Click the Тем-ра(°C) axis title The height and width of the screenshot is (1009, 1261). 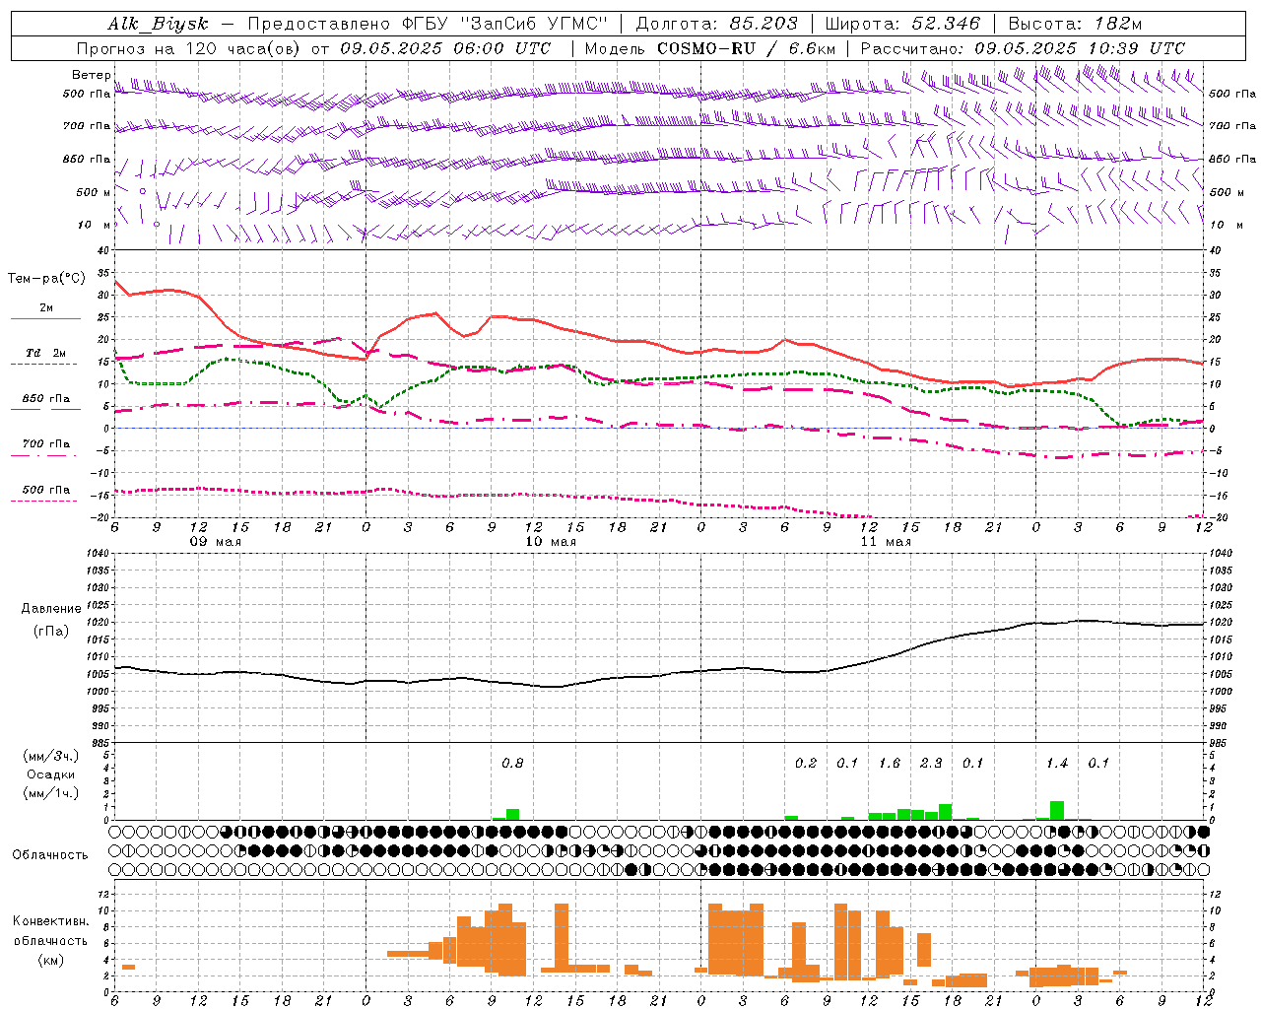(46, 279)
